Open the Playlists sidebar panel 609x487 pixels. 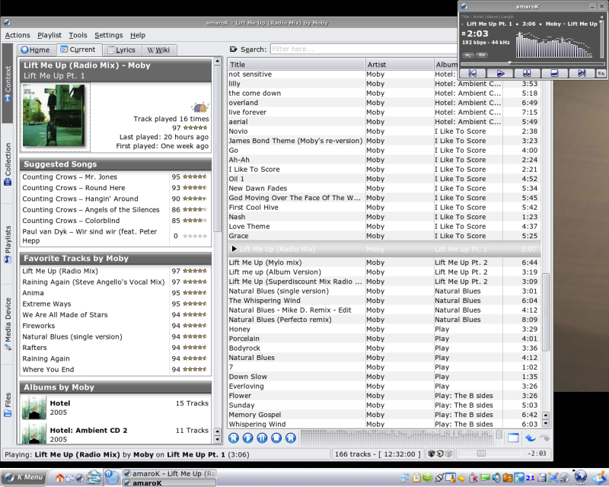point(8,244)
